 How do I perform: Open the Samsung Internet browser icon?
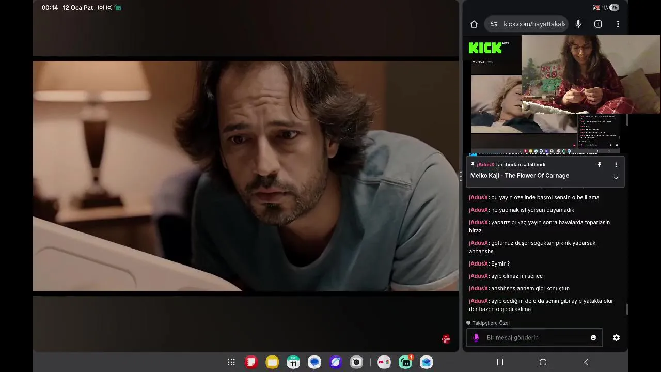(x=336, y=362)
